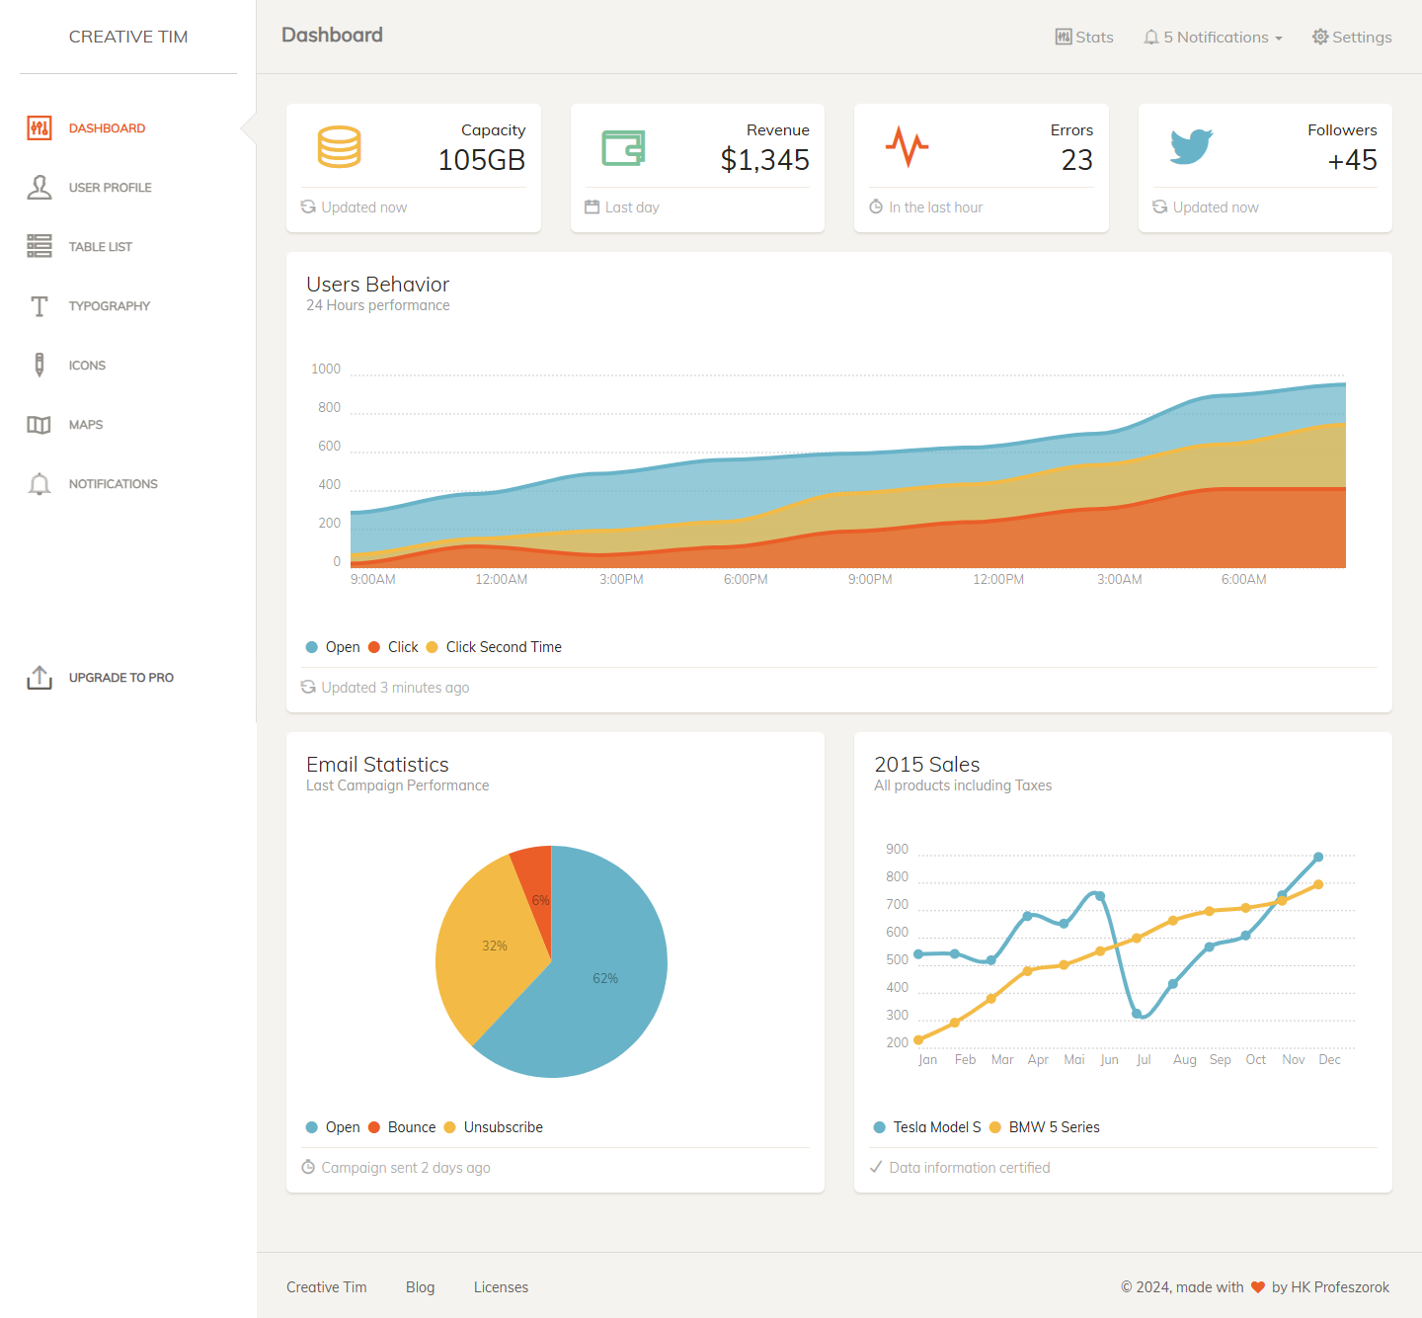The image size is (1422, 1318).
Task: Select the Typography menu item label
Action: [x=110, y=306]
